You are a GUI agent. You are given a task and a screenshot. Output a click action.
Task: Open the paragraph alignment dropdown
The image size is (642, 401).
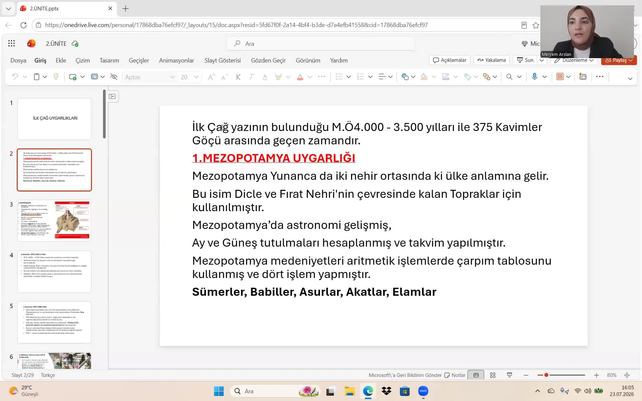[390, 77]
